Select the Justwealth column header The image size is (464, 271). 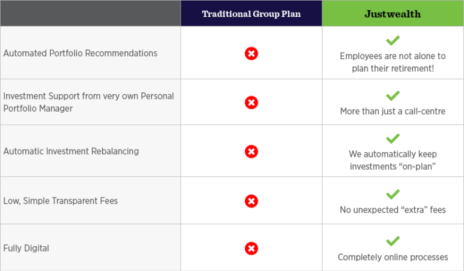tap(393, 13)
